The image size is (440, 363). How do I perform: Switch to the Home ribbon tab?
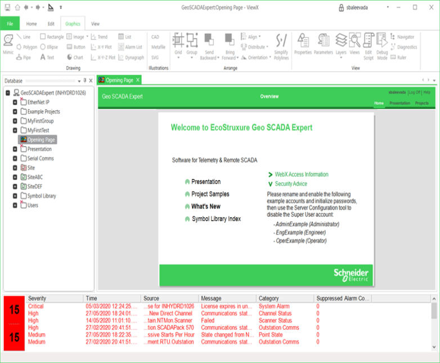pyautogui.click(x=32, y=24)
